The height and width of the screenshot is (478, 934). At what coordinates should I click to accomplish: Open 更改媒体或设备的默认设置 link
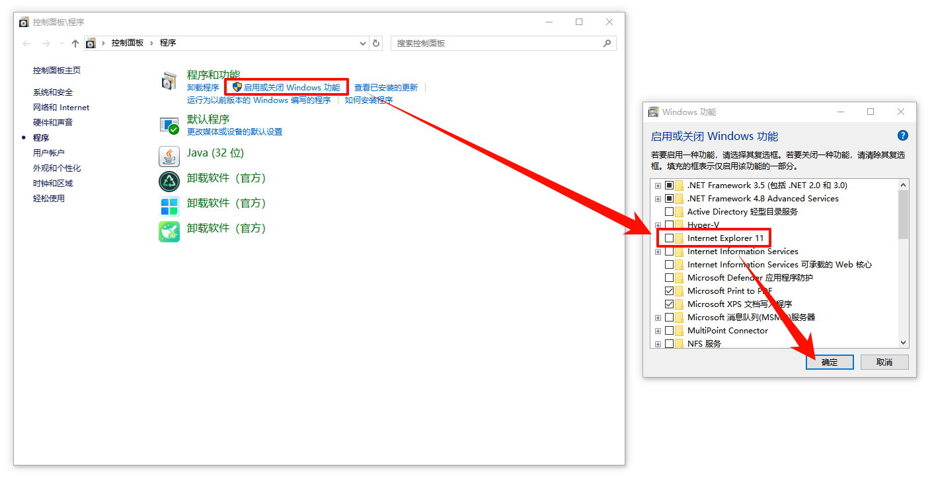click(235, 132)
